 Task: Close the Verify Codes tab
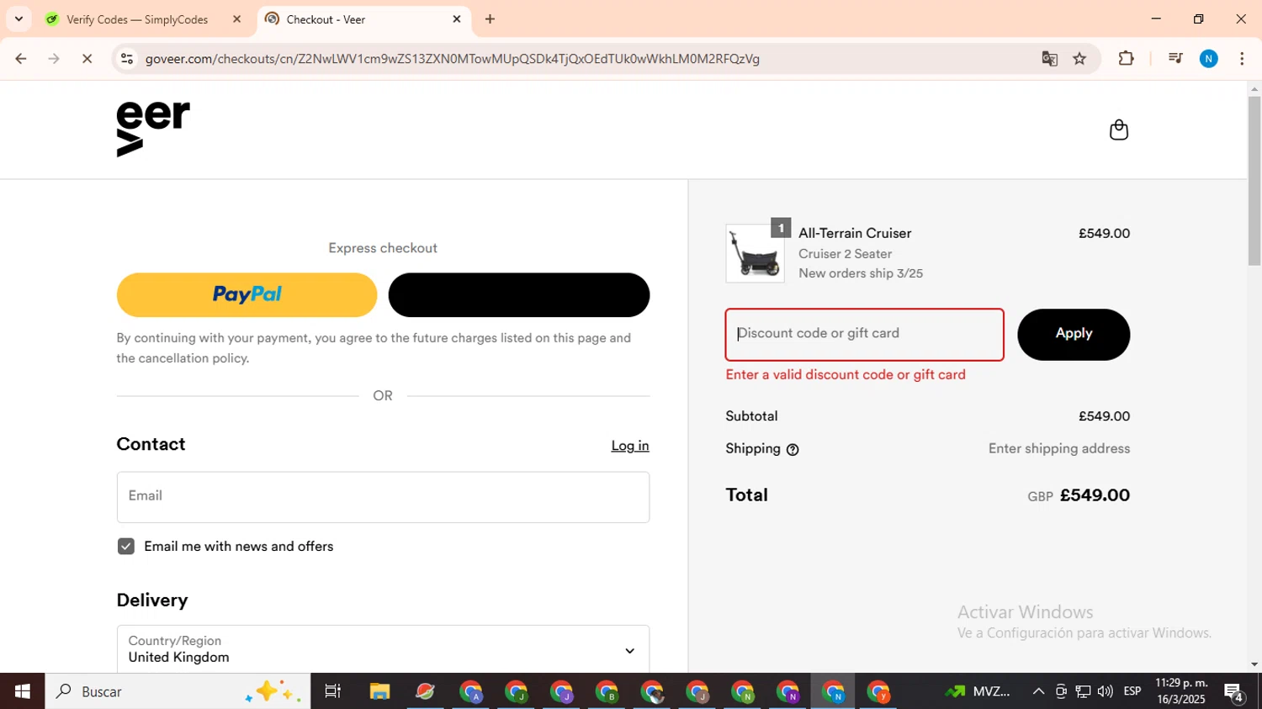(236, 19)
